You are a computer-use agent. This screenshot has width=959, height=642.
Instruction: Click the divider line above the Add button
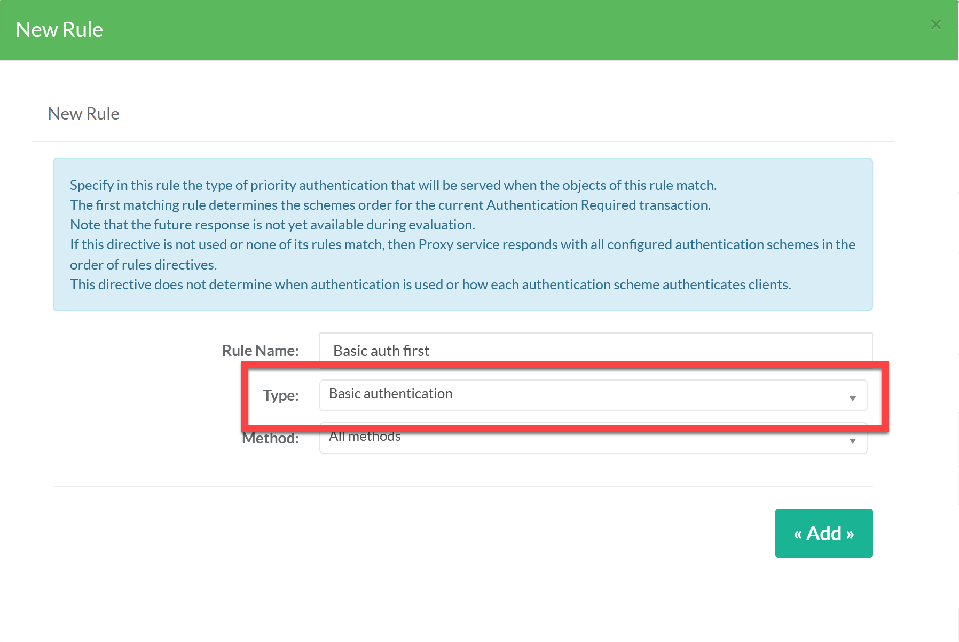(462, 486)
